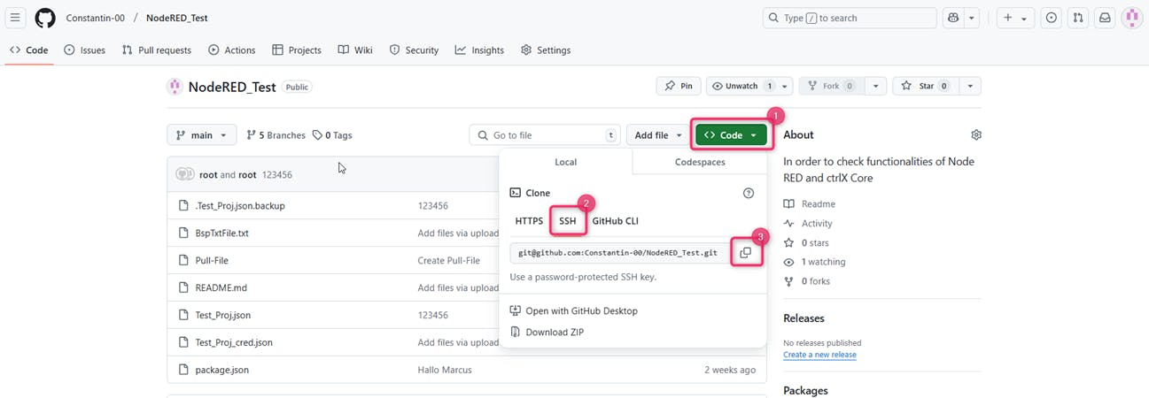
Task: Expand the main branch dropdown
Action: click(x=201, y=135)
